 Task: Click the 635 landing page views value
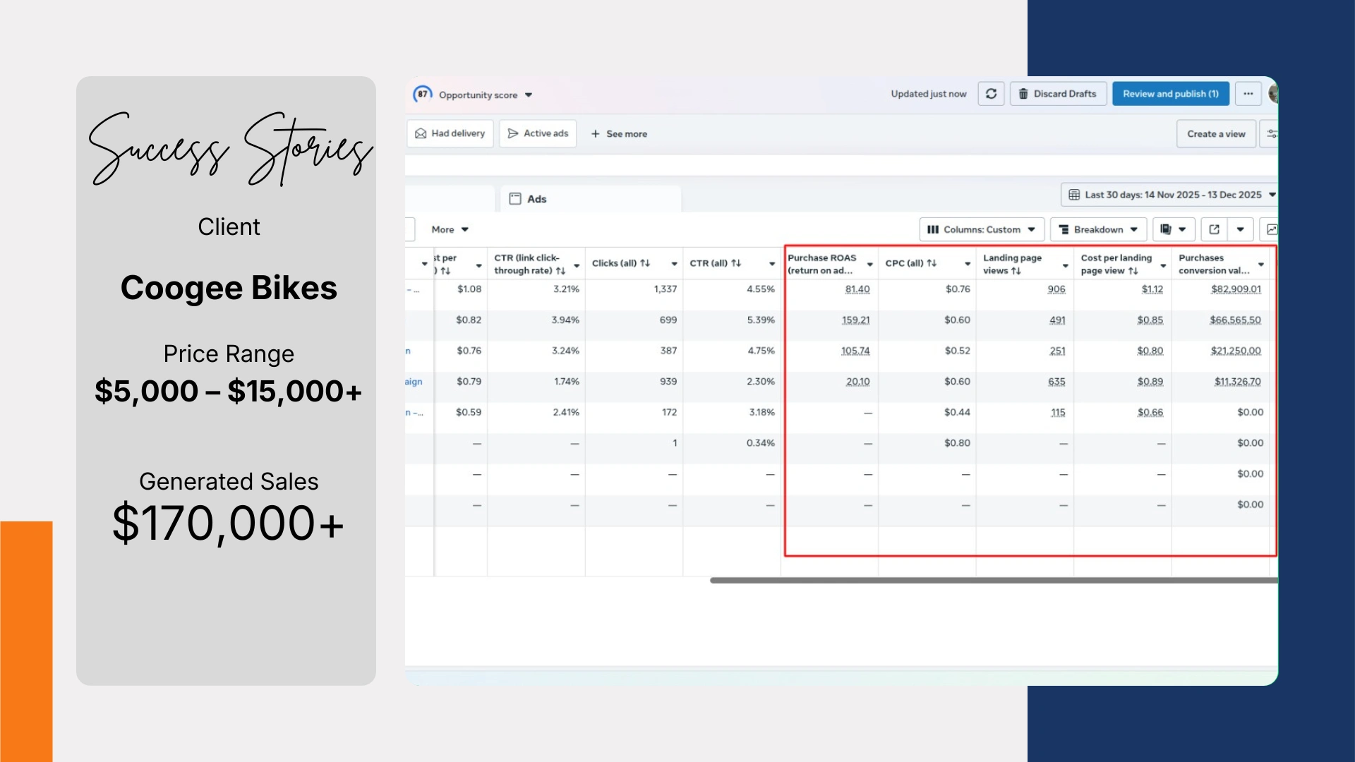point(1056,382)
